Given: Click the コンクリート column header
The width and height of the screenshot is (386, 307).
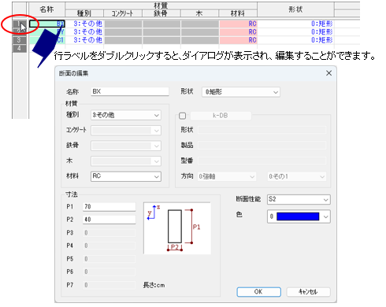Looking at the screenshot, I should click(x=123, y=13).
